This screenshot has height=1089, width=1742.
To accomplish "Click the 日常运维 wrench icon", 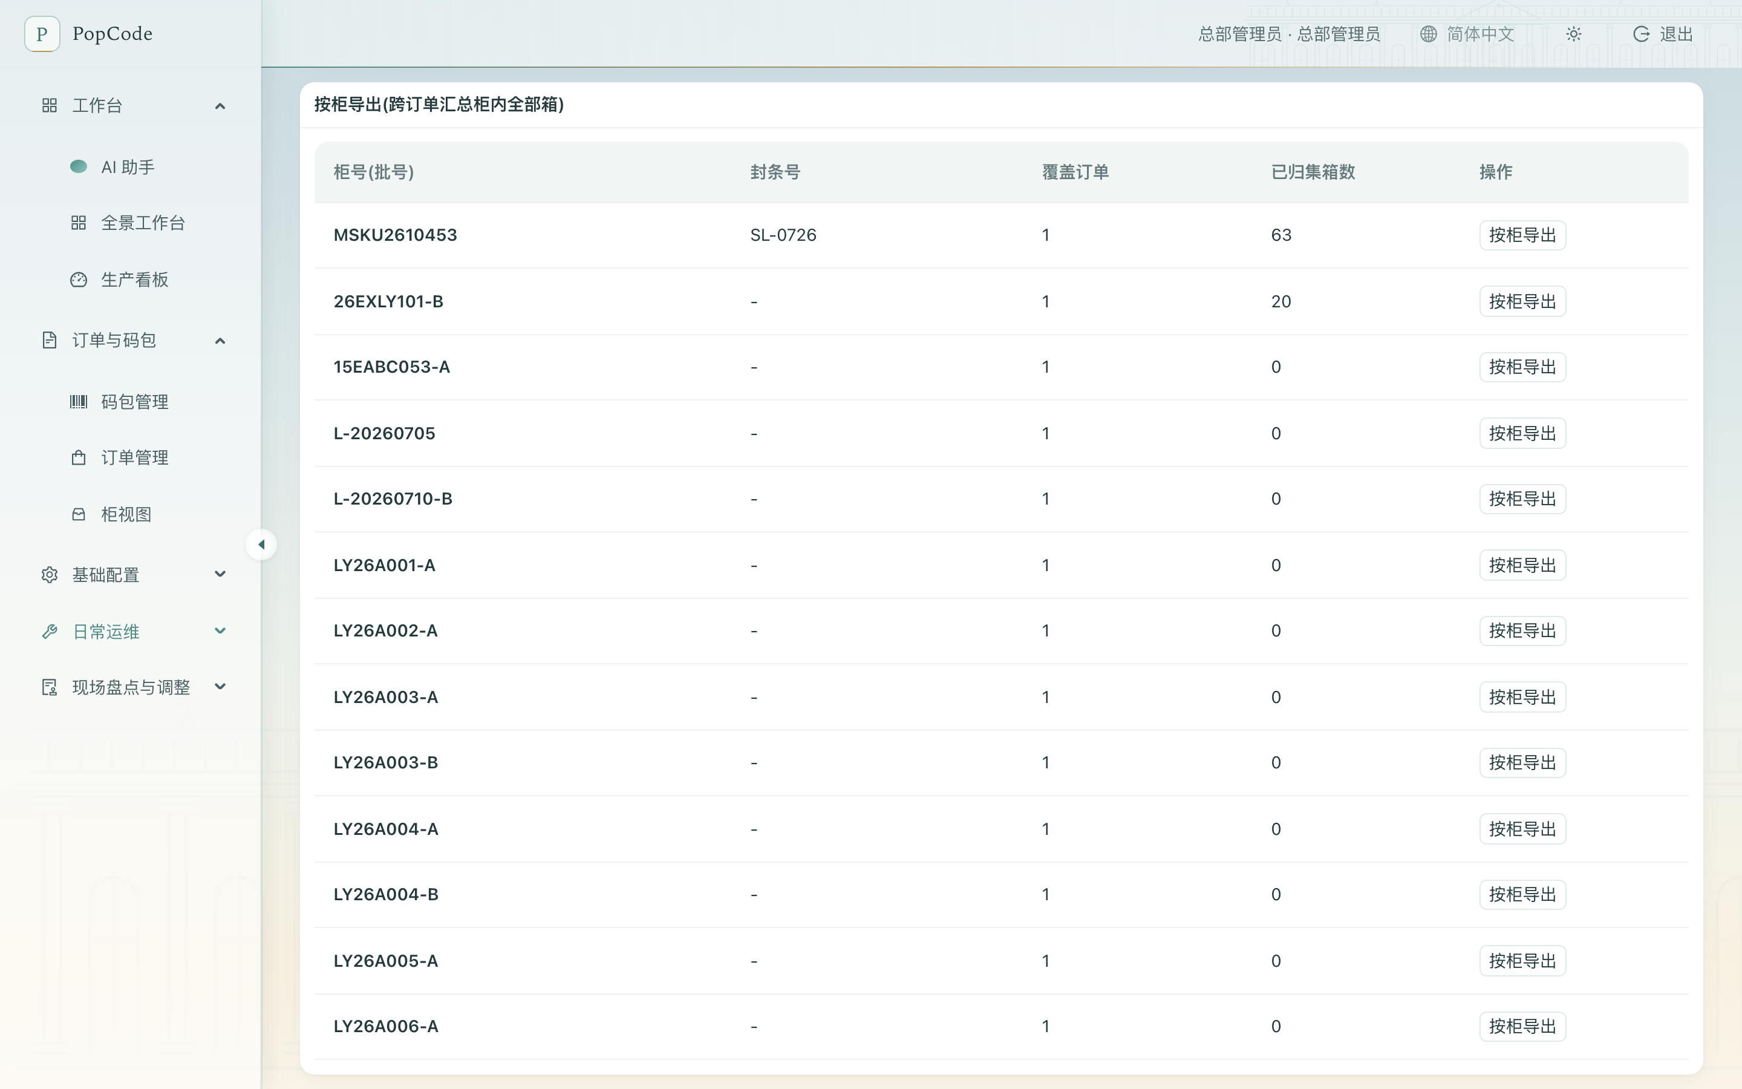I will click(50, 632).
